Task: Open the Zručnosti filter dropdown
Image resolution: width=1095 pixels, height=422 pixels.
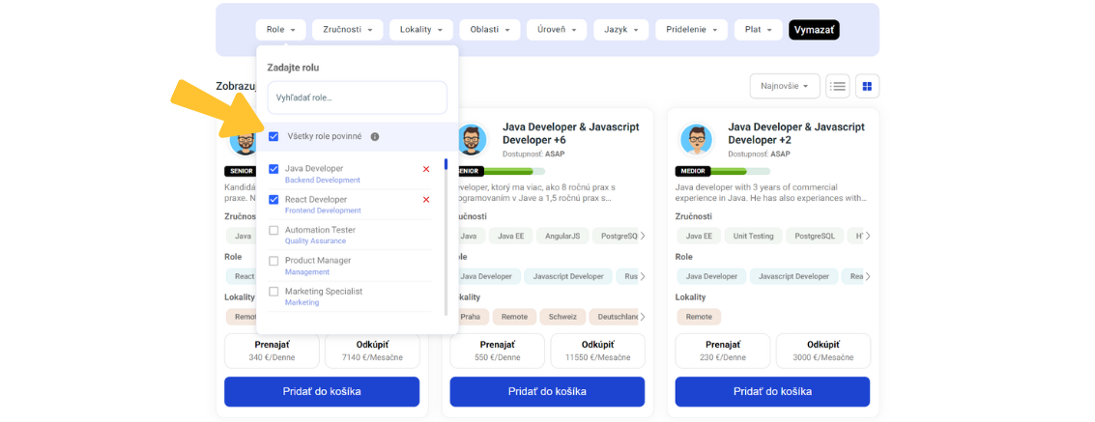Action: [x=347, y=30]
